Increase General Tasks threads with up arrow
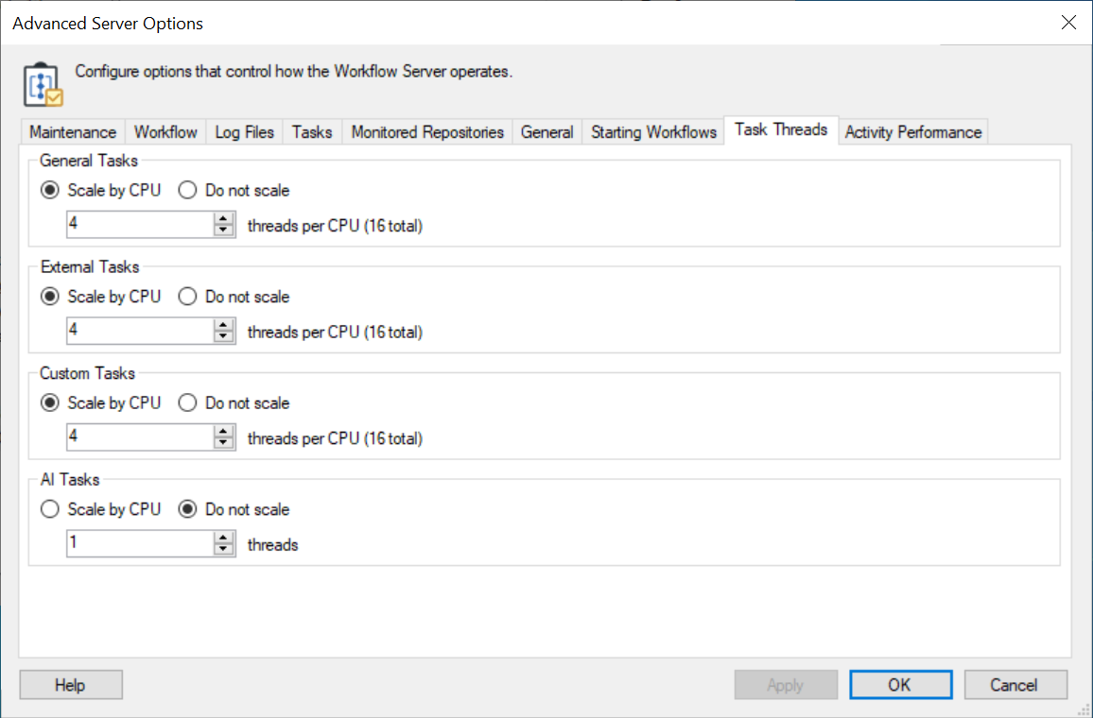1093x718 pixels. pyautogui.click(x=224, y=219)
